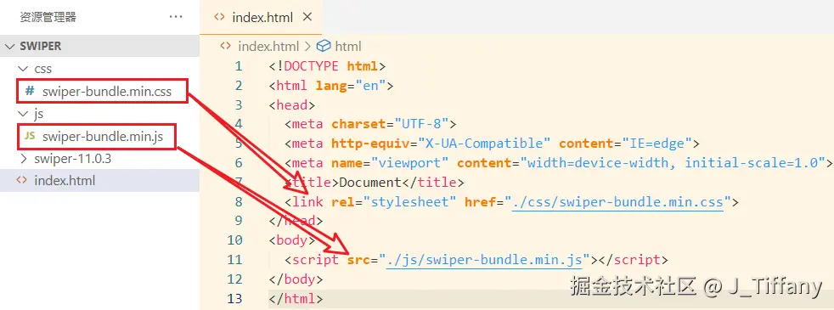The image size is (834, 310).
Task: Switch to the index.html editor tab
Action: pos(261,17)
